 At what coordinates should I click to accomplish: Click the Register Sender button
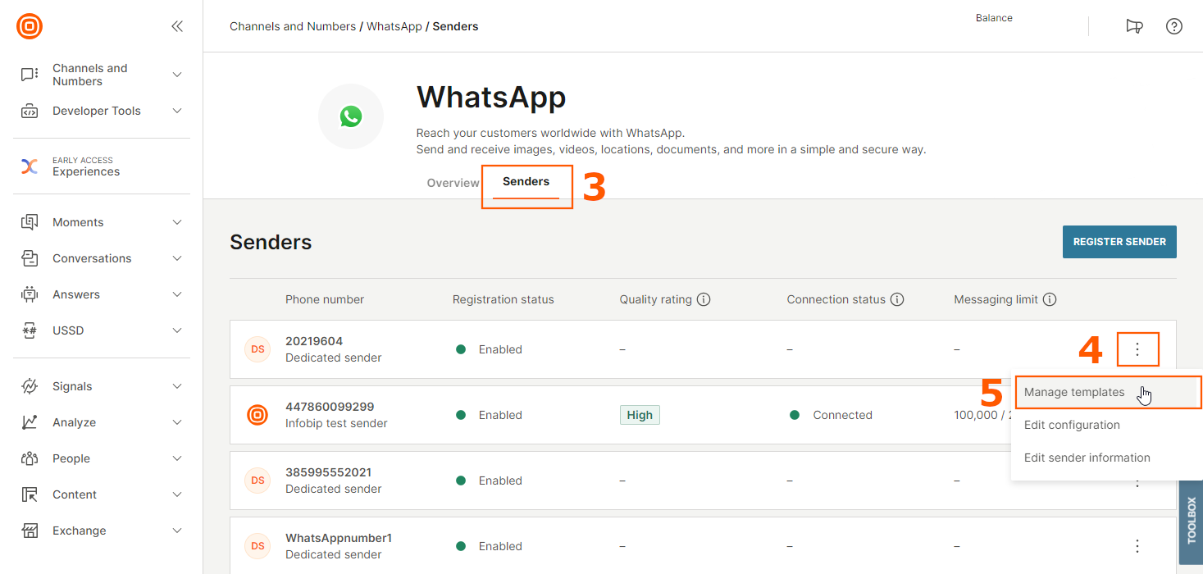point(1119,242)
